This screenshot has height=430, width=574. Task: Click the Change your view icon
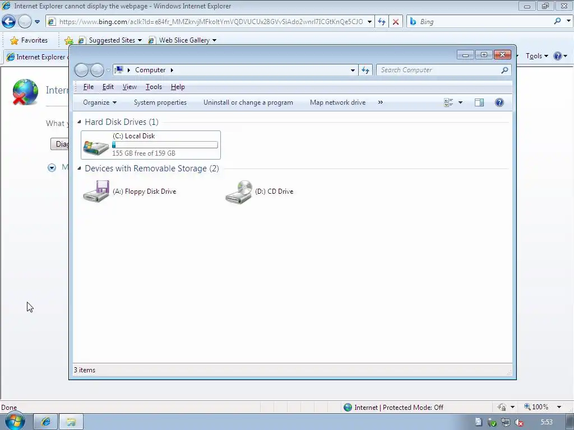pyautogui.click(x=448, y=102)
